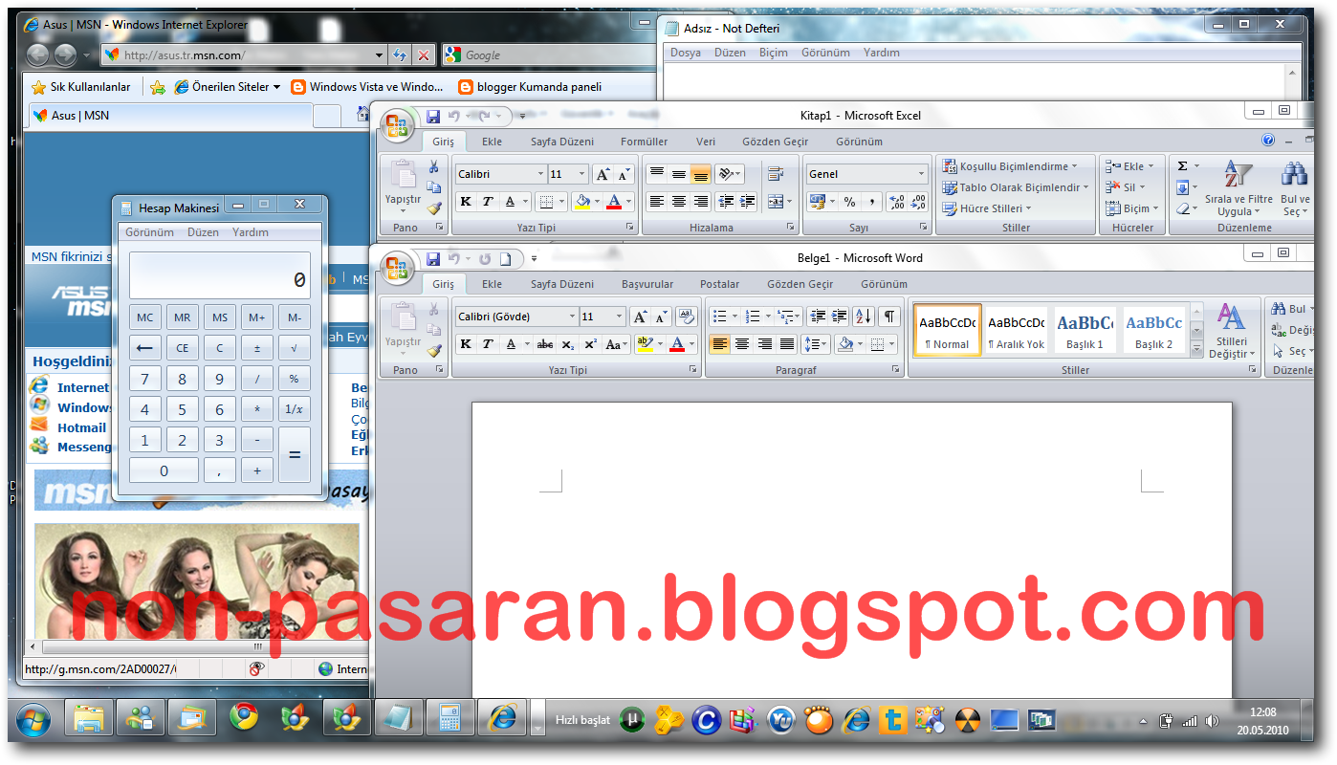Open Calibri (Gövde) font dropdown in Word
This screenshot has height=765, width=1337.
click(573, 317)
